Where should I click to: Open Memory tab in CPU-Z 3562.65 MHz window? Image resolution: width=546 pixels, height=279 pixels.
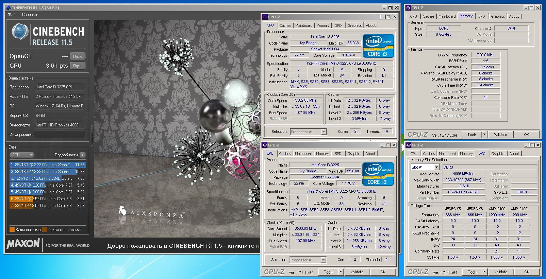tap(323, 25)
